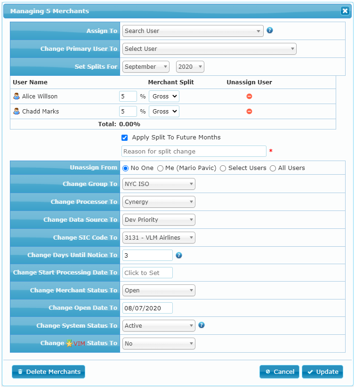
Task: Open the Search User dropdown
Action: click(x=193, y=31)
